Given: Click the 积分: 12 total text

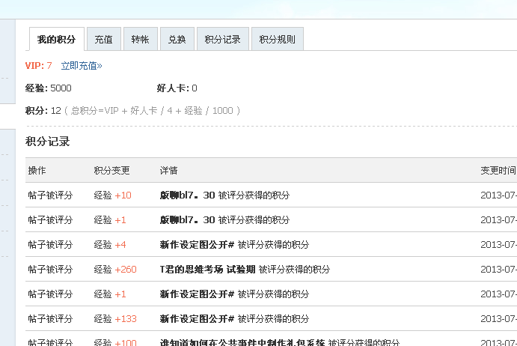Looking at the screenshot, I should pyautogui.click(x=43, y=111).
